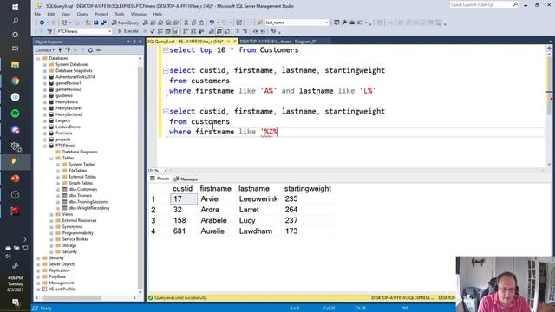Click the New Query toolbar button

pos(125,23)
